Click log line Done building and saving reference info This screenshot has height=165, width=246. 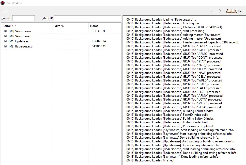(181, 153)
